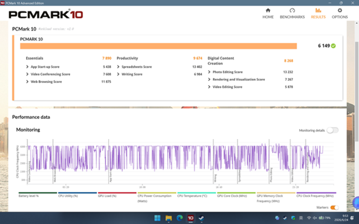Screen dimensions: 359x224
Task: Click Digital Content Creation score 8 268
Action: click(288, 61)
